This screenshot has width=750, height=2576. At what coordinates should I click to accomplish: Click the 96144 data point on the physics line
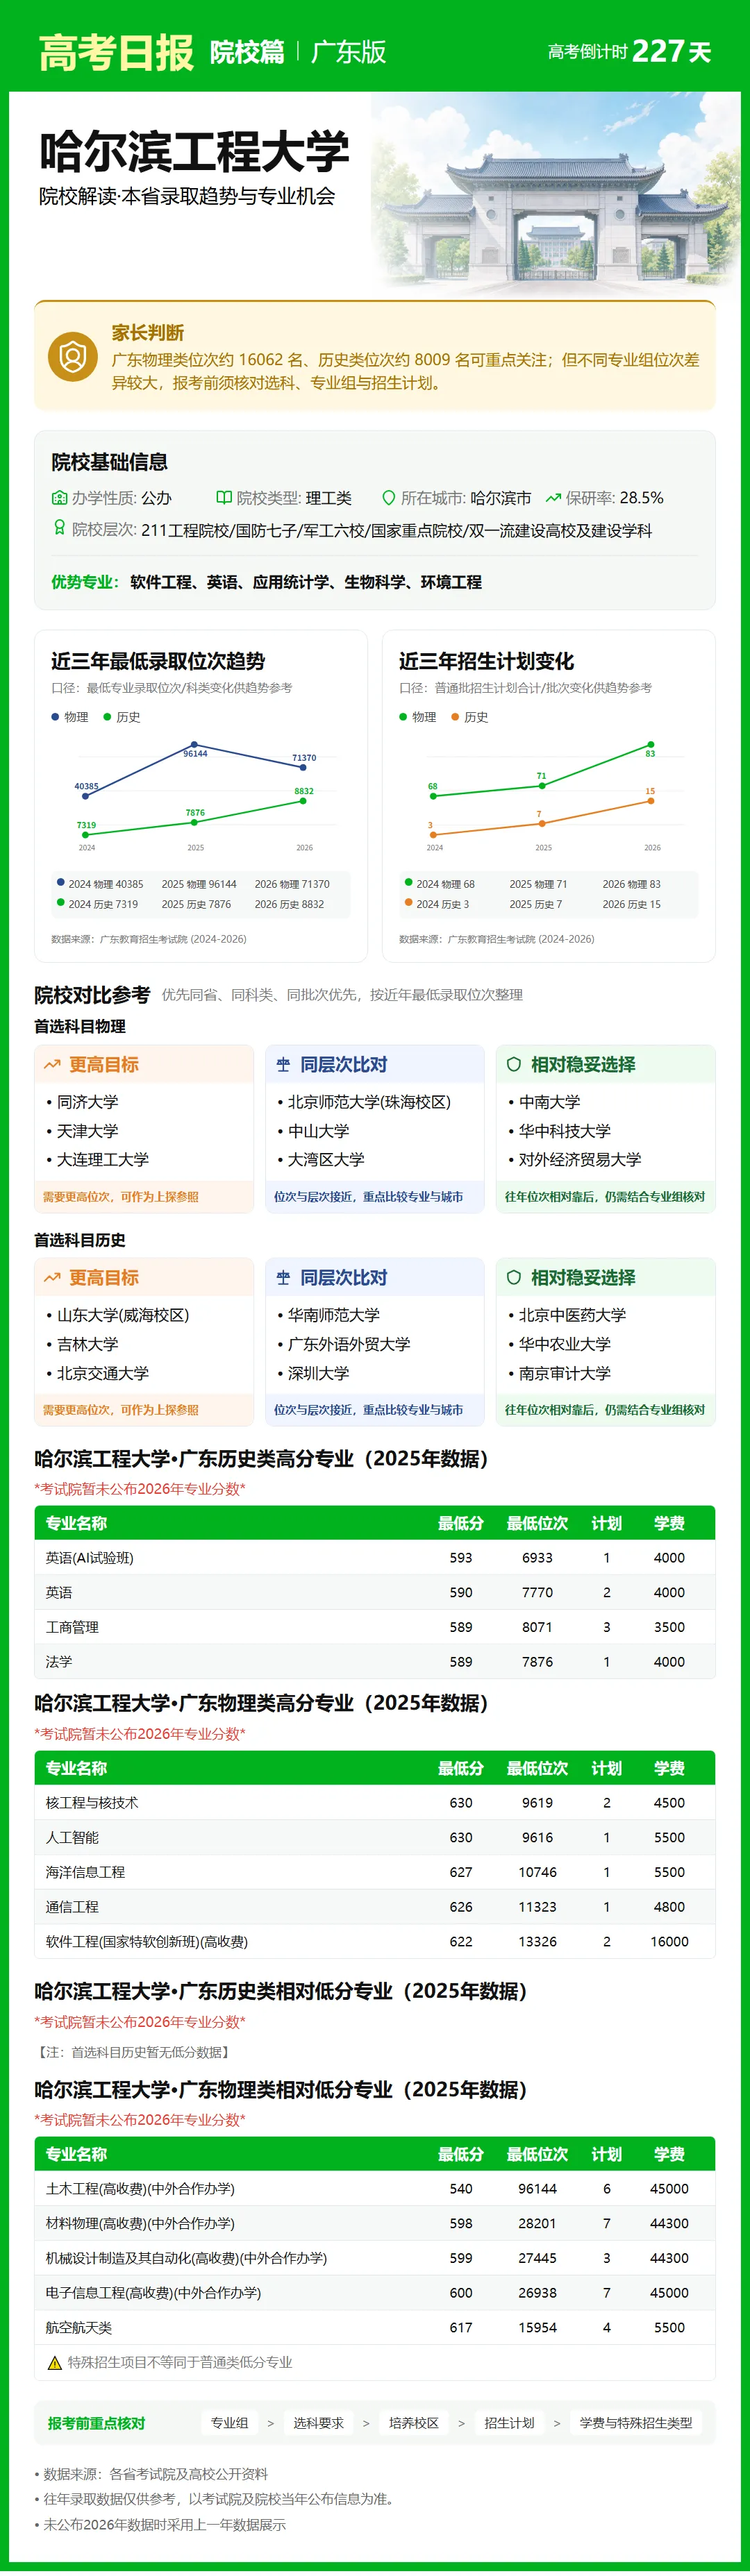point(195,745)
